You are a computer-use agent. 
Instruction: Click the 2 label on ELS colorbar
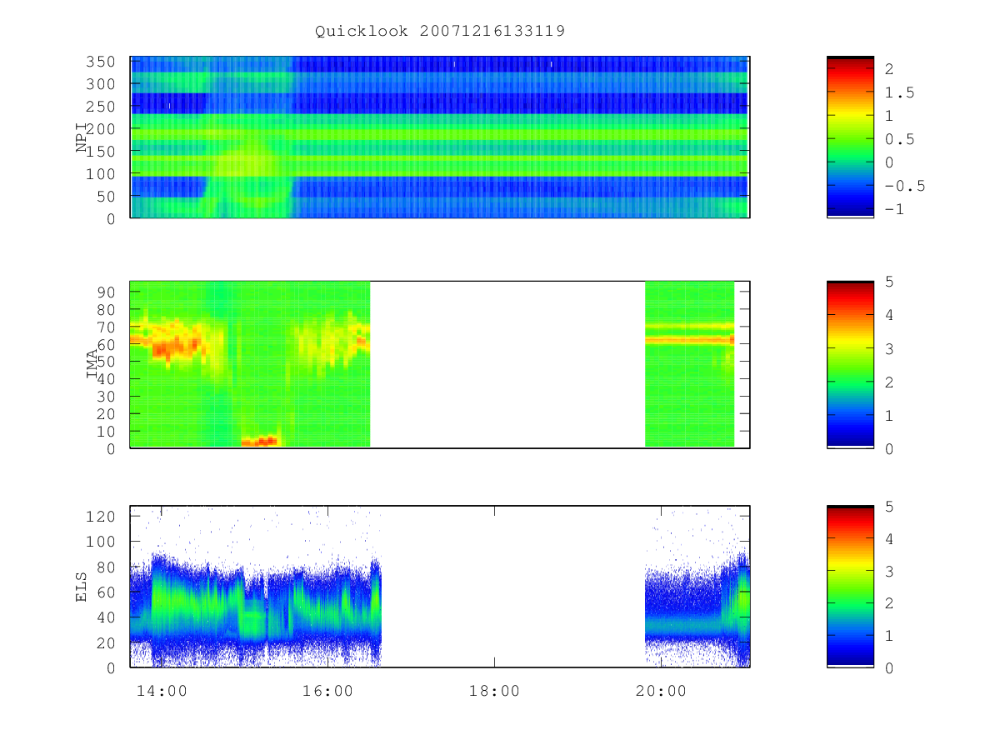[x=889, y=602]
